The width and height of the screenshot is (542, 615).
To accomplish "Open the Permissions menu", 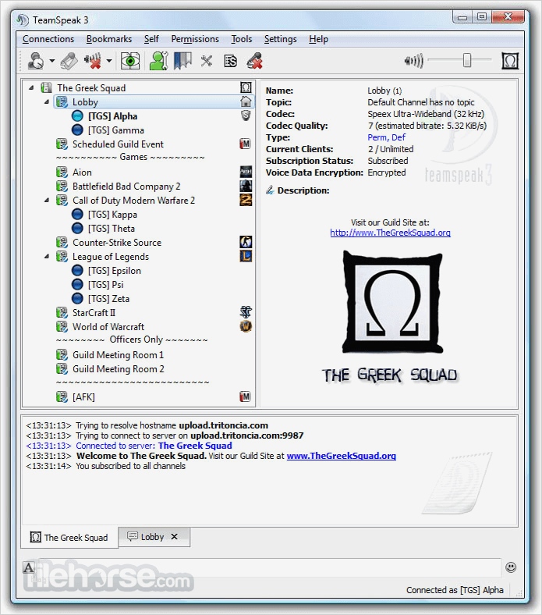I will point(195,39).
